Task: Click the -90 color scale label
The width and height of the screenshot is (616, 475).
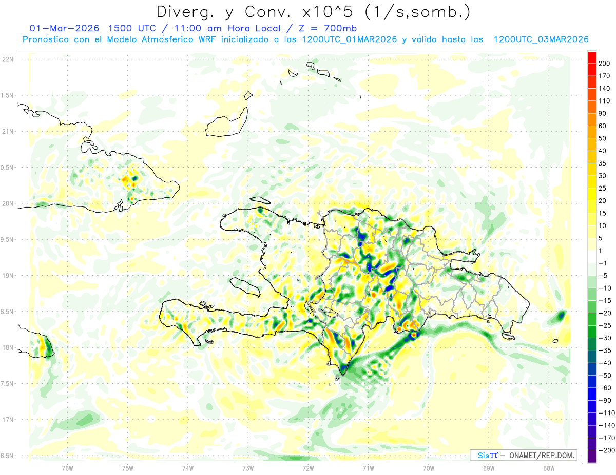Action: click(604, 400)
